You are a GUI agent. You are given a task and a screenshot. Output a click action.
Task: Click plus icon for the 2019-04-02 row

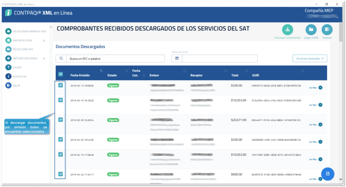pos(320,142)
